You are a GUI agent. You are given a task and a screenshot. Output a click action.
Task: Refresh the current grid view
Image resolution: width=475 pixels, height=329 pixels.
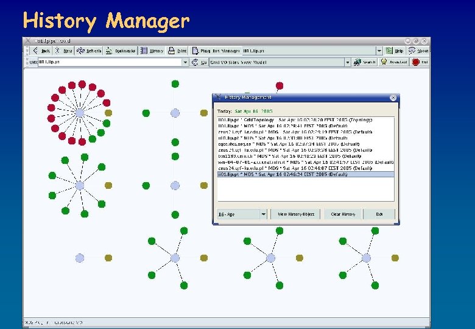89,51
